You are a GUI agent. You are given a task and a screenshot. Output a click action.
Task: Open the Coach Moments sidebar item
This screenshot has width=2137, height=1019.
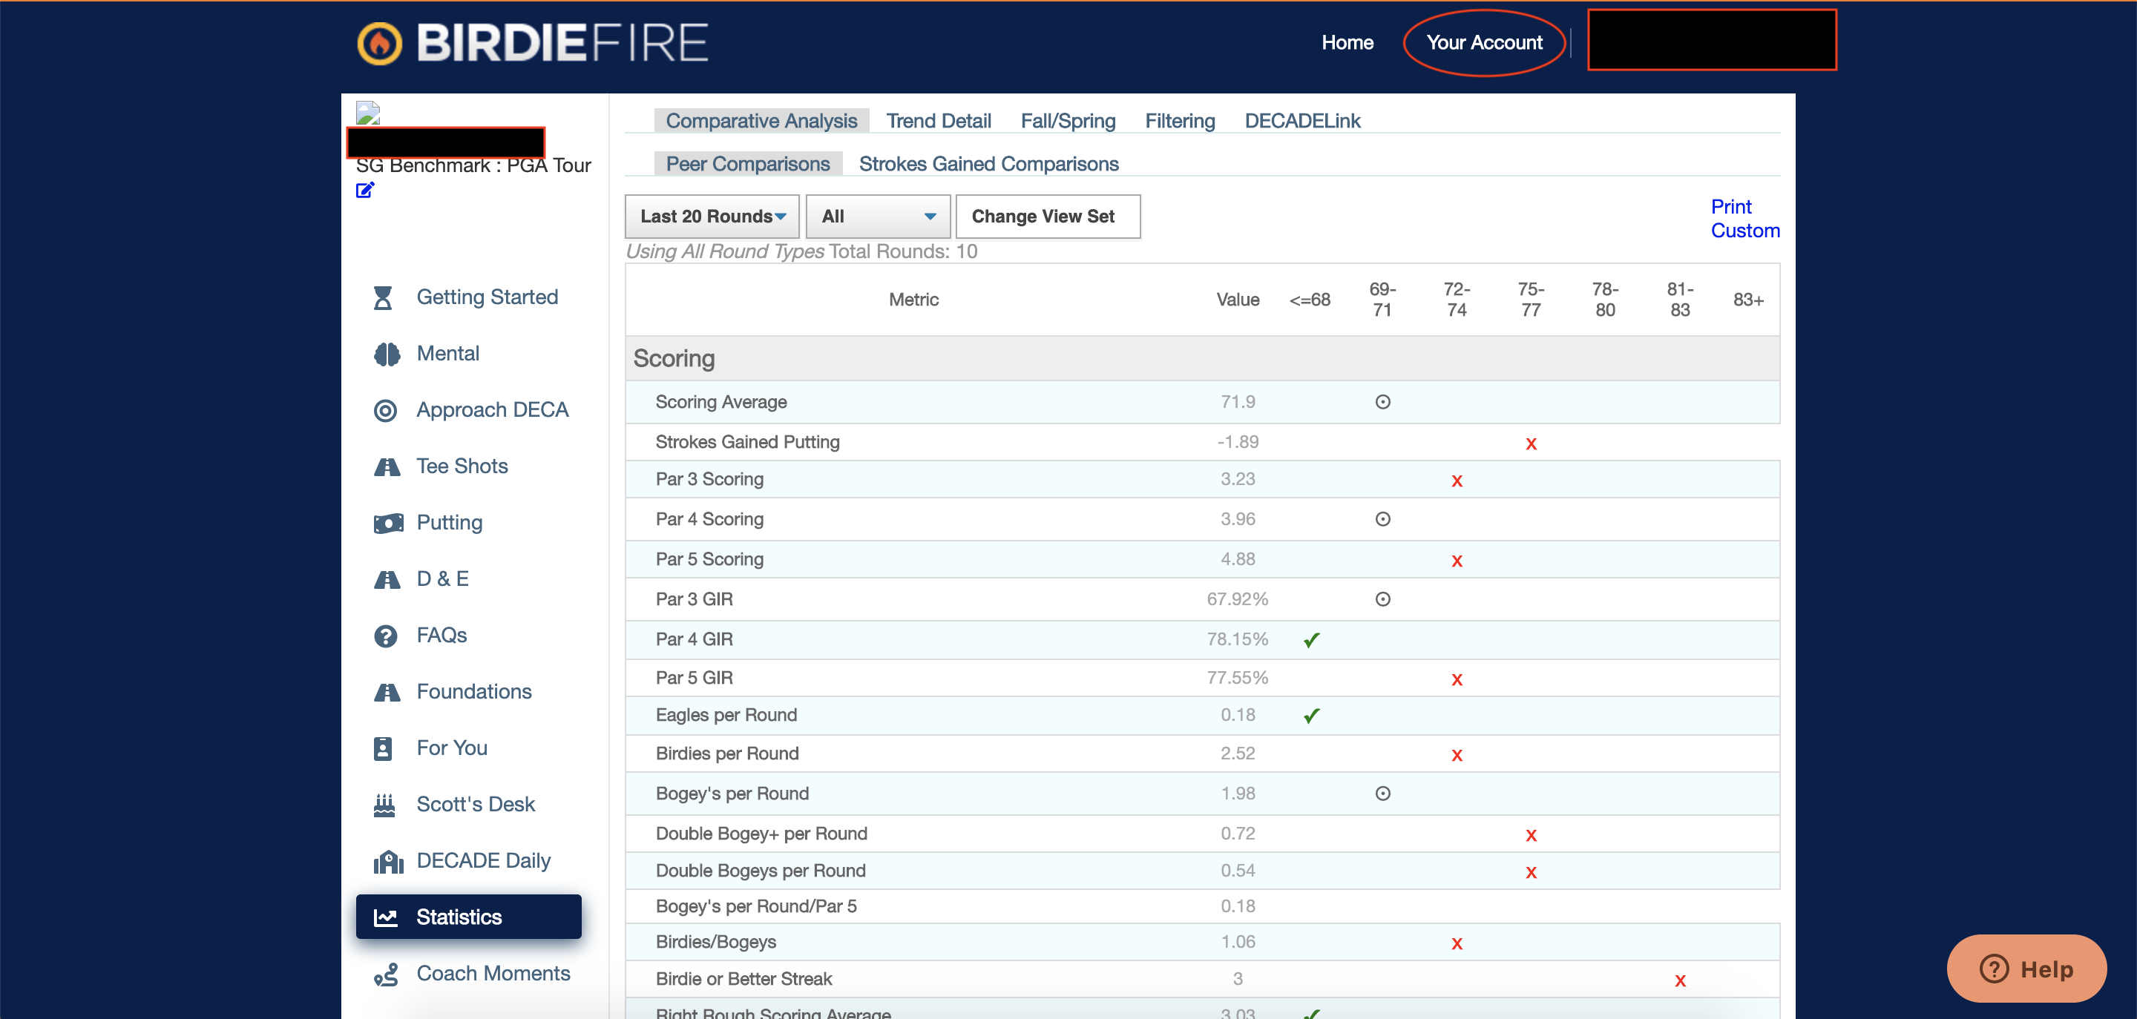click(468, 975)
